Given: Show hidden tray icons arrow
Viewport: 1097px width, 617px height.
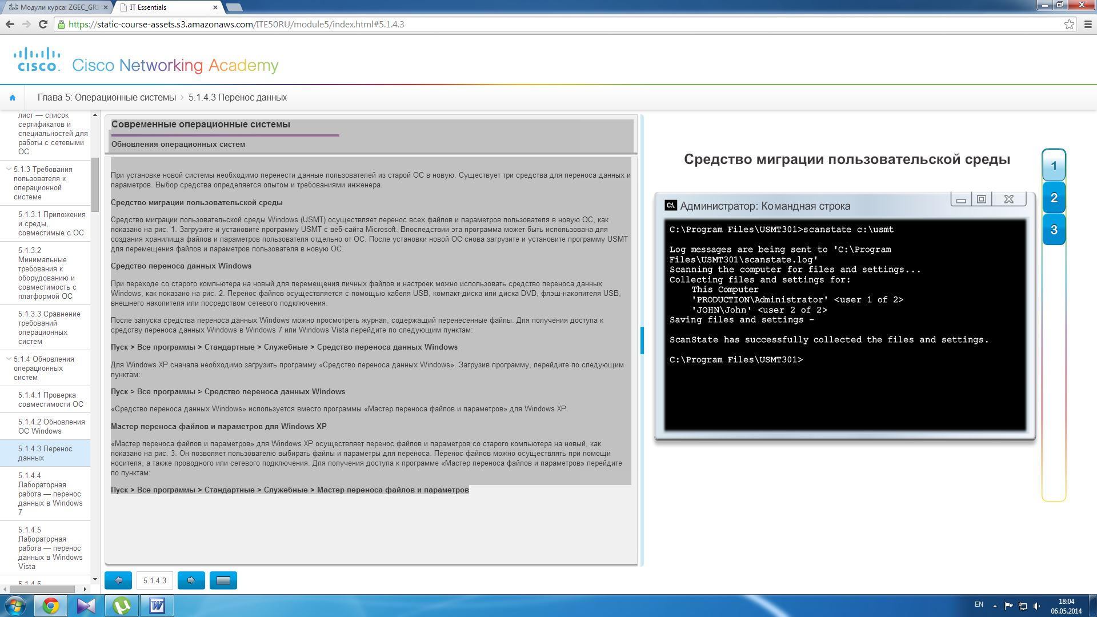Looking at the screenshot, I should click(995, 606).
